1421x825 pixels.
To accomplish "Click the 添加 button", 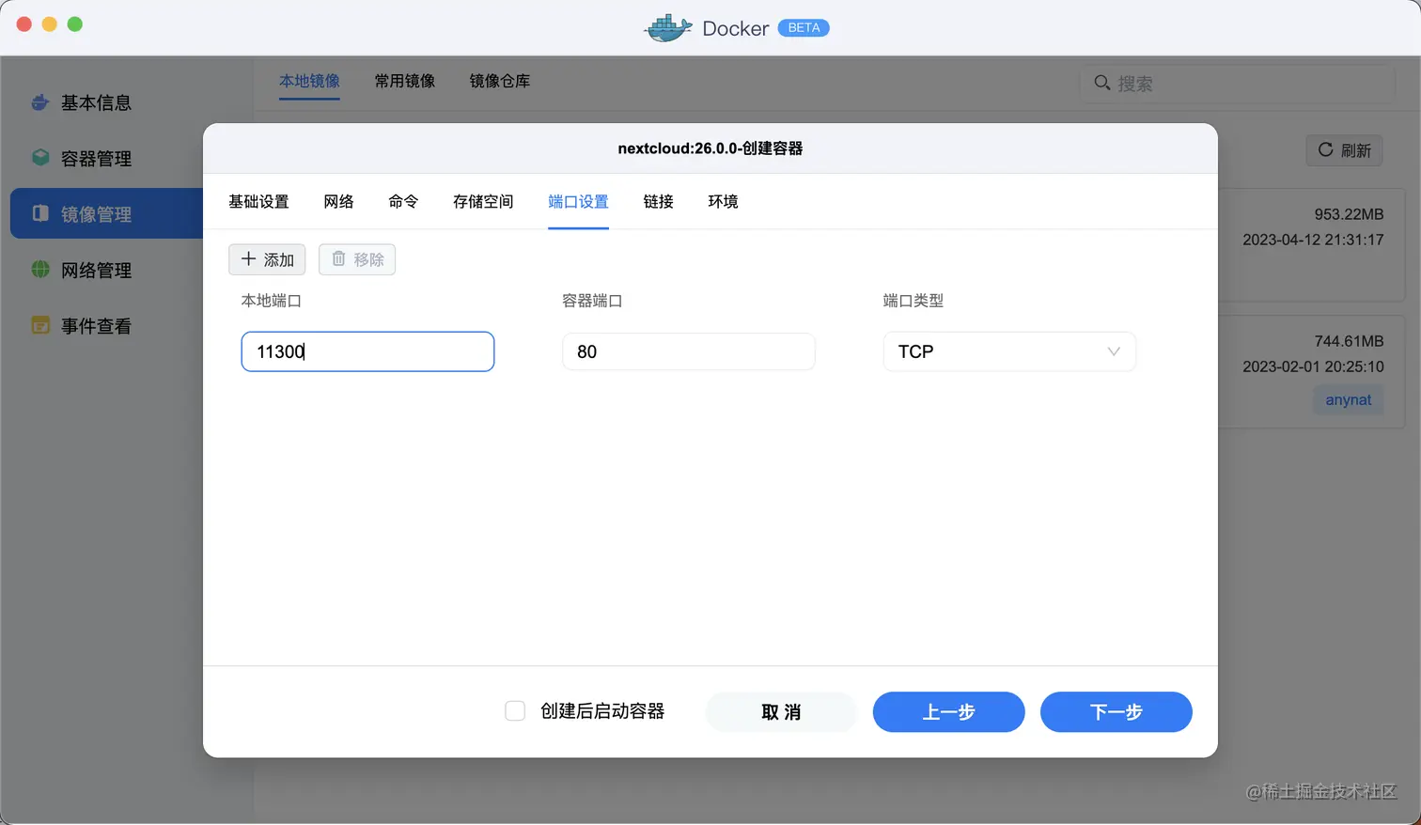I will (x=267, y=259).
